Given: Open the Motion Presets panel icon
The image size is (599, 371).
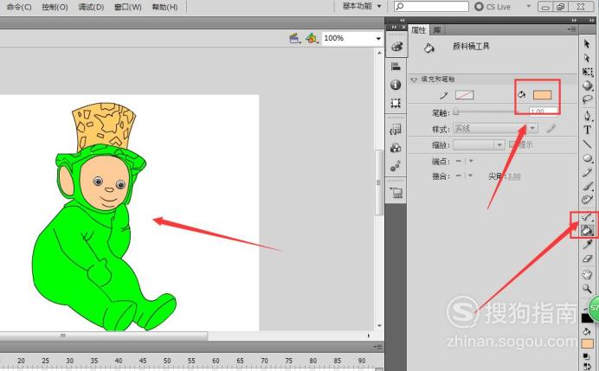Looking at the screenshot, I should [x=396, y=166].
